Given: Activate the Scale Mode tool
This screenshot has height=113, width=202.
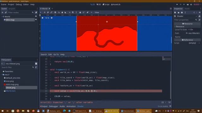Looking at the screenshot, I should (x=51, y=13).
